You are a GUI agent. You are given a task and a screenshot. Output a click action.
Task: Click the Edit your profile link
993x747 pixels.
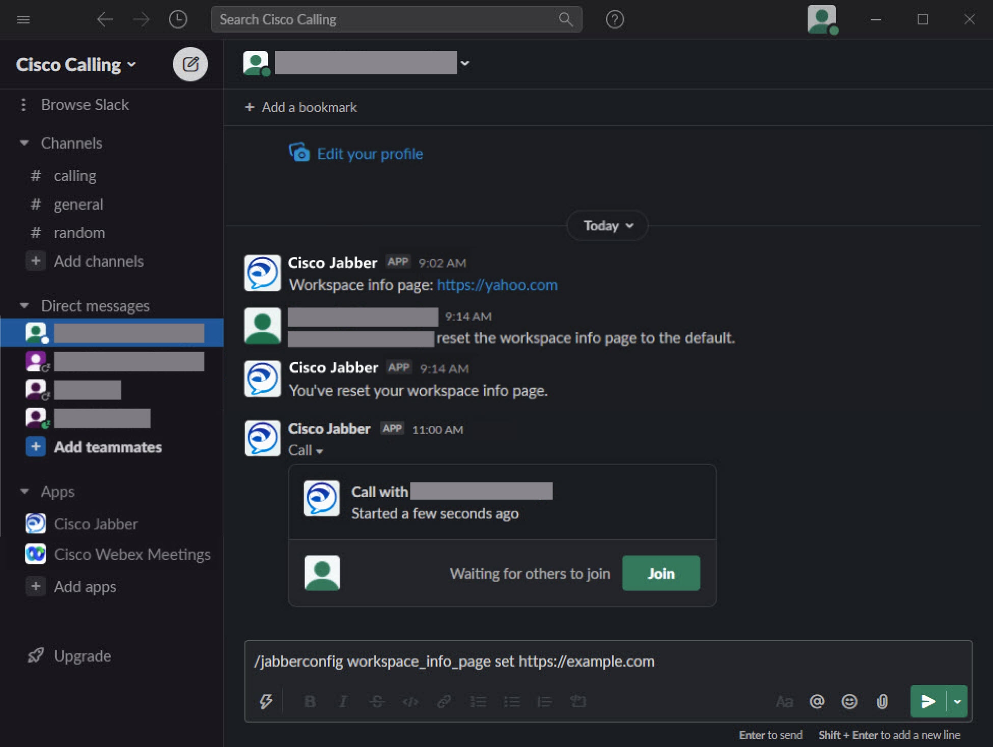370,154
